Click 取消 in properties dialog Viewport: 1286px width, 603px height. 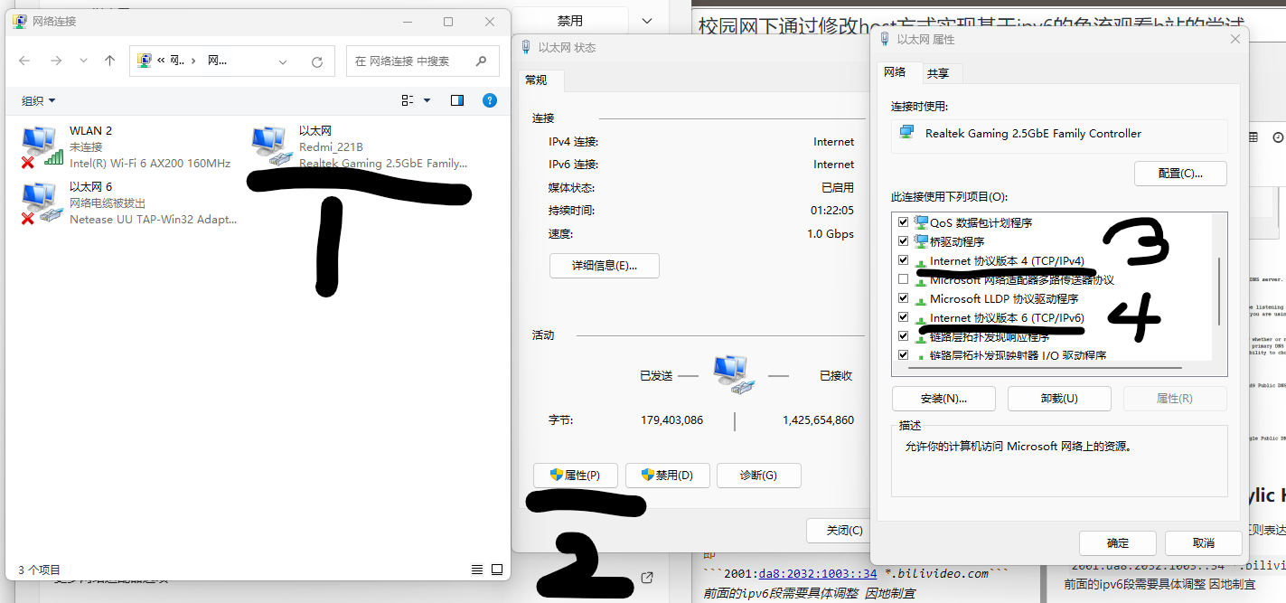pos(1203,543)
